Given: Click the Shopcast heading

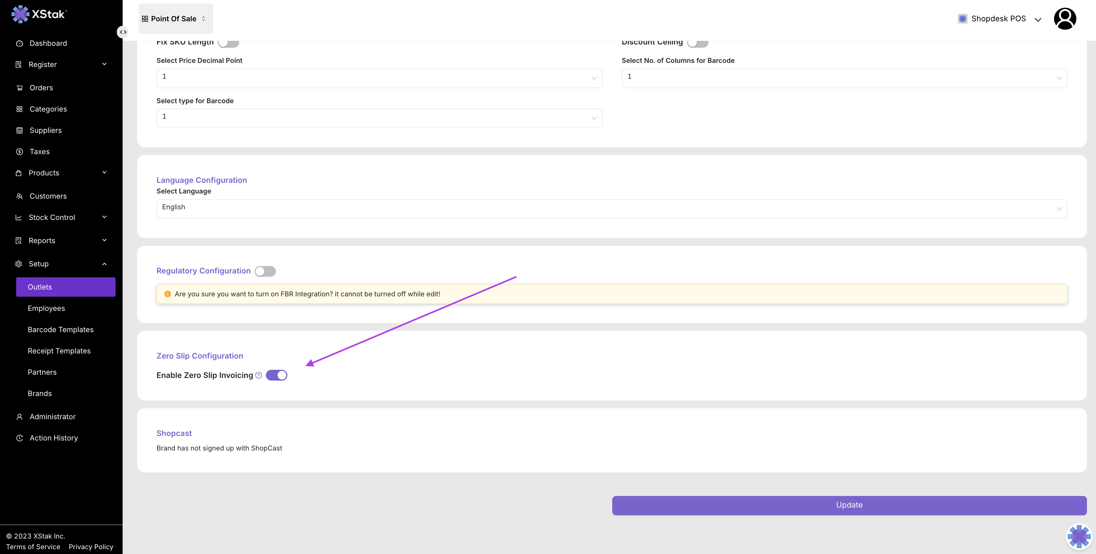Looking at the screenshot, I should point(174,433).
